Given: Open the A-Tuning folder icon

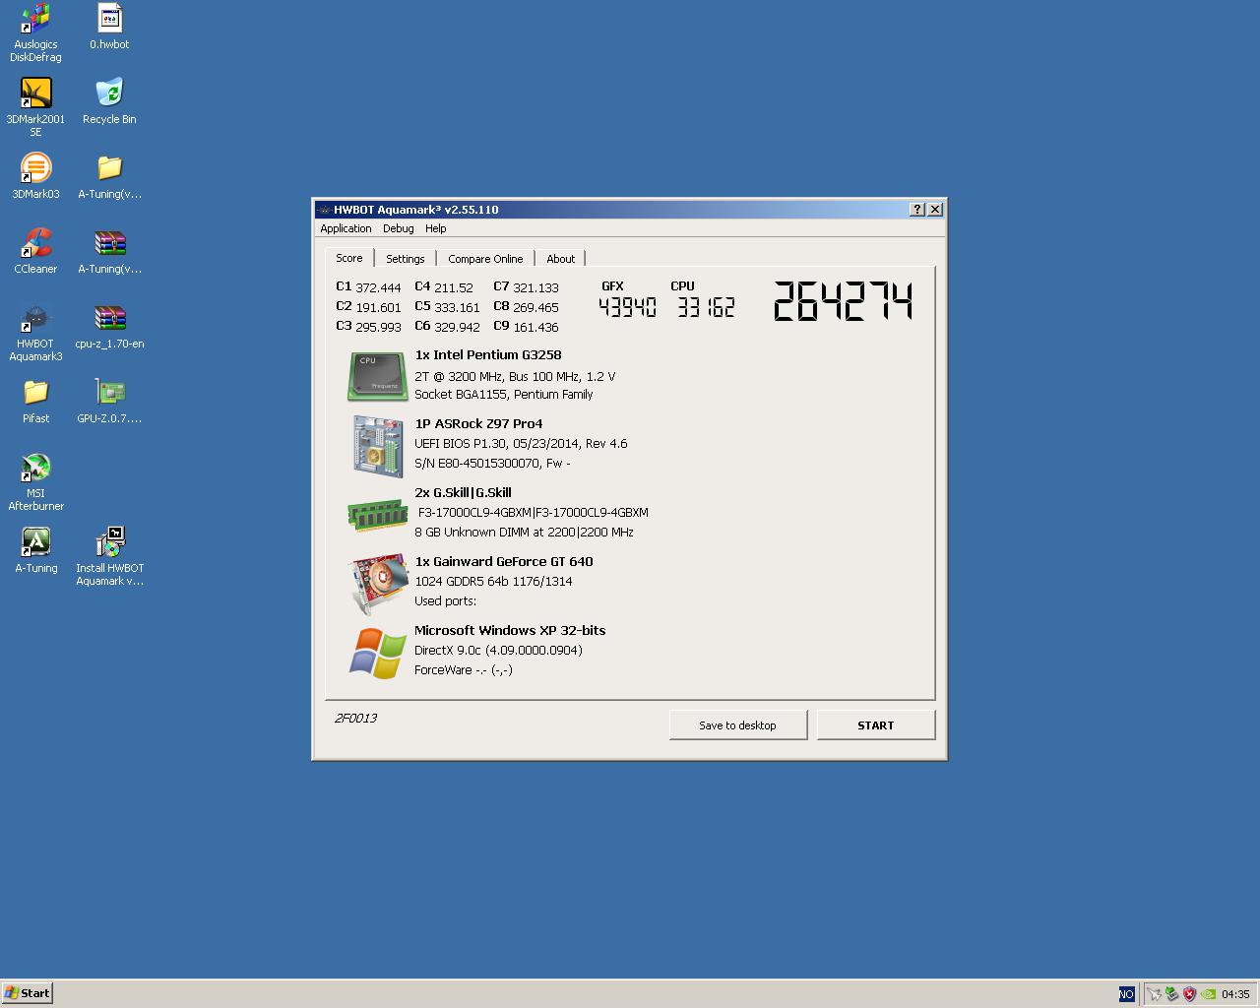Looking at the screenshot, I should point(109,176).
